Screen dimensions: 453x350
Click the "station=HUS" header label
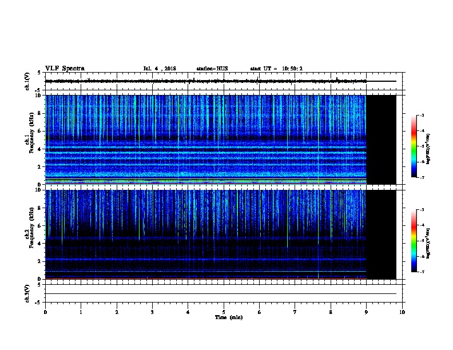click(x=212, y=69)
